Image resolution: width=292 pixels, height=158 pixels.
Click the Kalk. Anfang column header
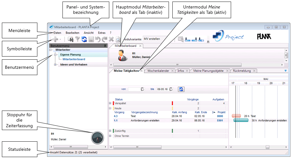coord(180,112)
